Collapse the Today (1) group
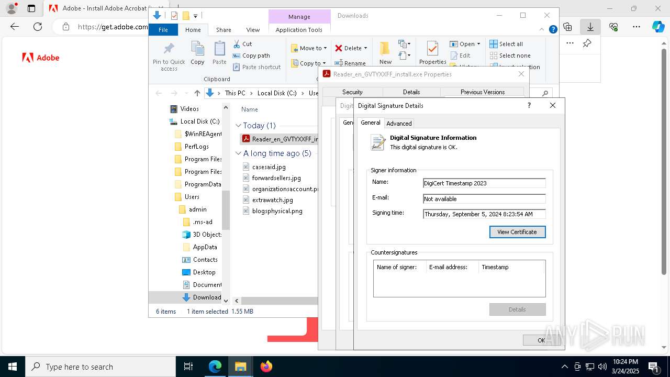Screen dimensions: 670x377 tap(239, 126)
